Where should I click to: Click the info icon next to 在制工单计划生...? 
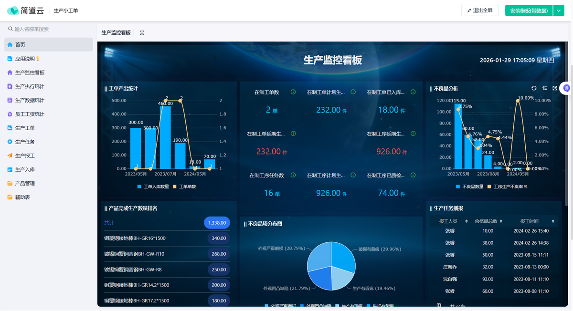(x=353, y=92)
